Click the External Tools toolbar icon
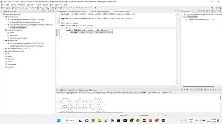Screen dimensions: 222x124 tap(48, 8)
